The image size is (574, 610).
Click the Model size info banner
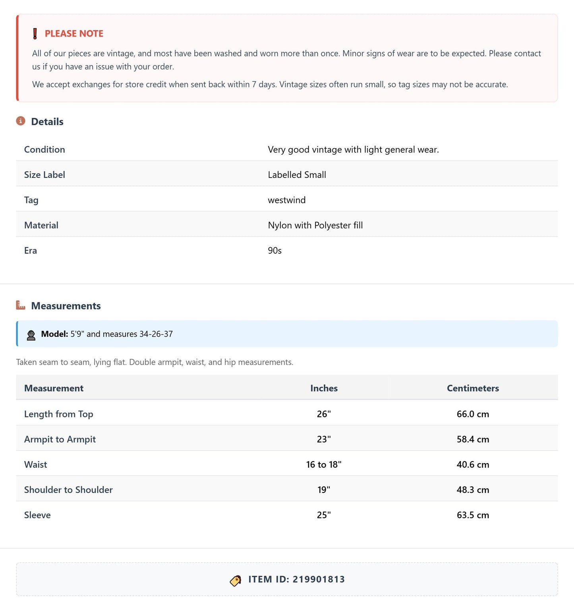click(287, 334)
